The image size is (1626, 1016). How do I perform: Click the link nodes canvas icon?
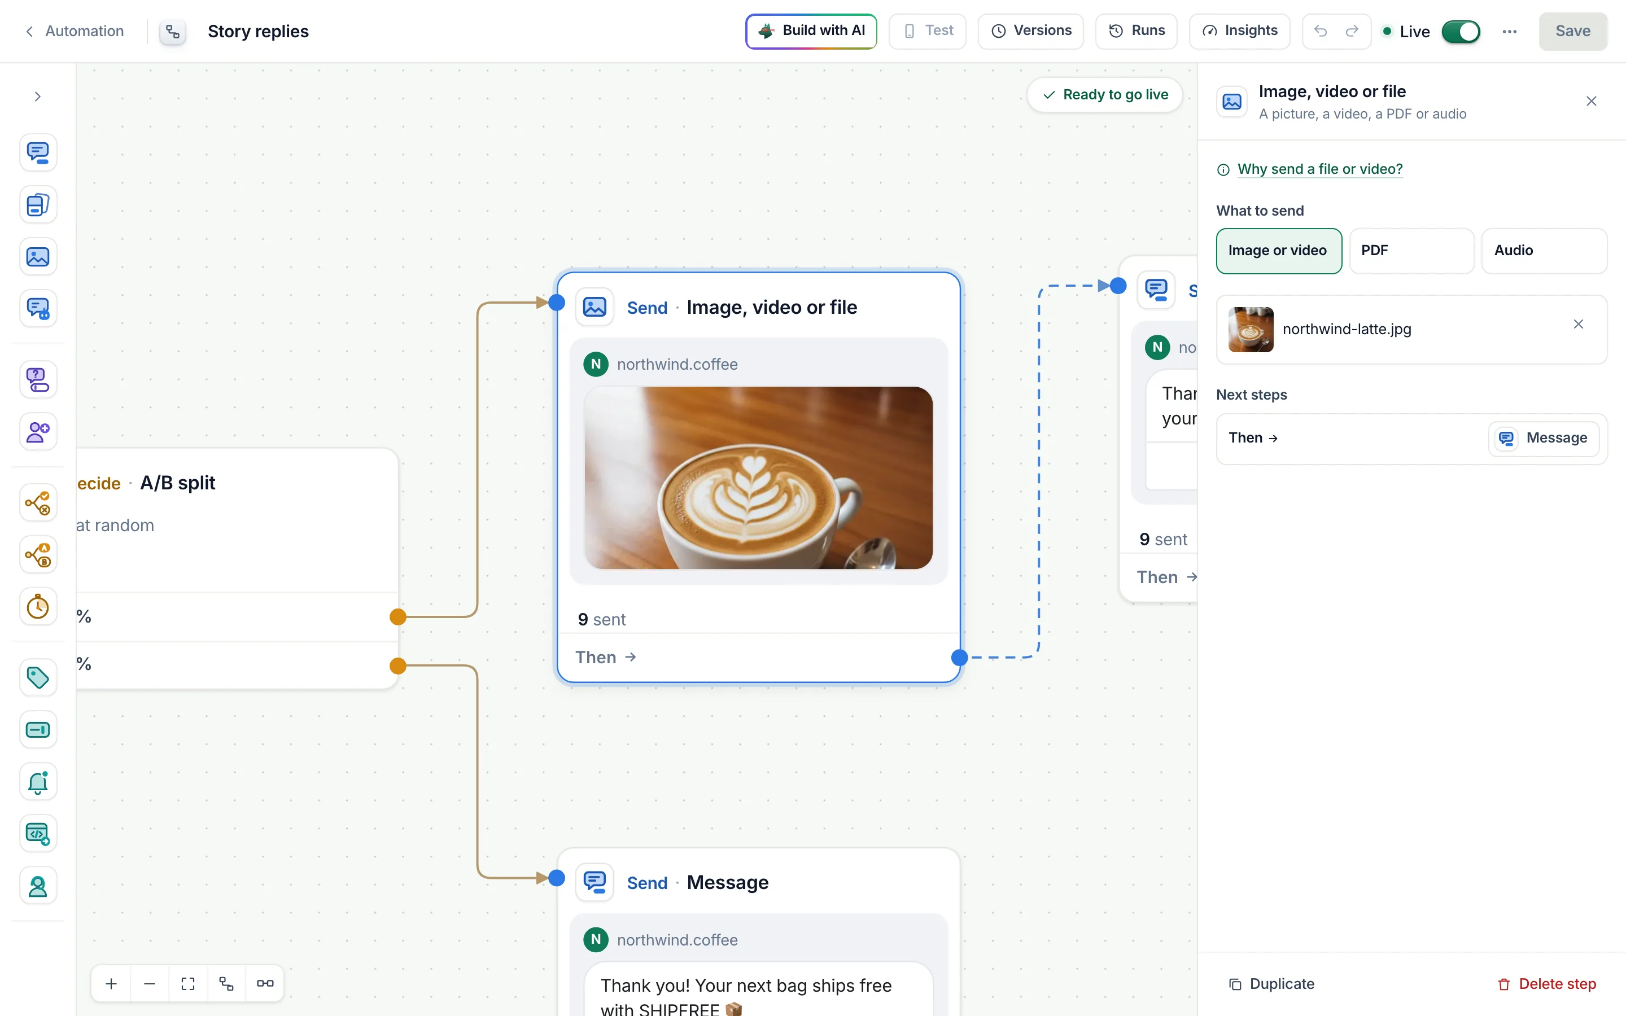(265, 984)
